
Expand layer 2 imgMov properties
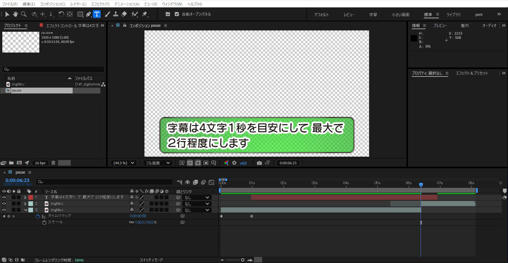tap(25, 204)
